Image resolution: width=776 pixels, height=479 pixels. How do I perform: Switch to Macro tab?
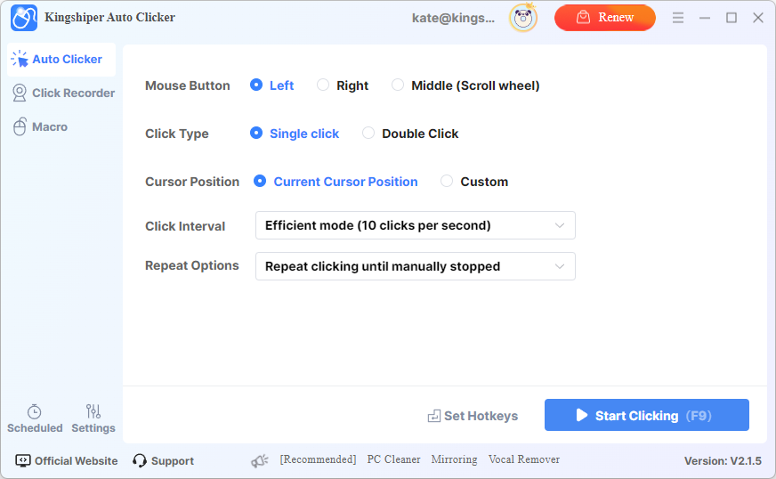pos(41,126)
